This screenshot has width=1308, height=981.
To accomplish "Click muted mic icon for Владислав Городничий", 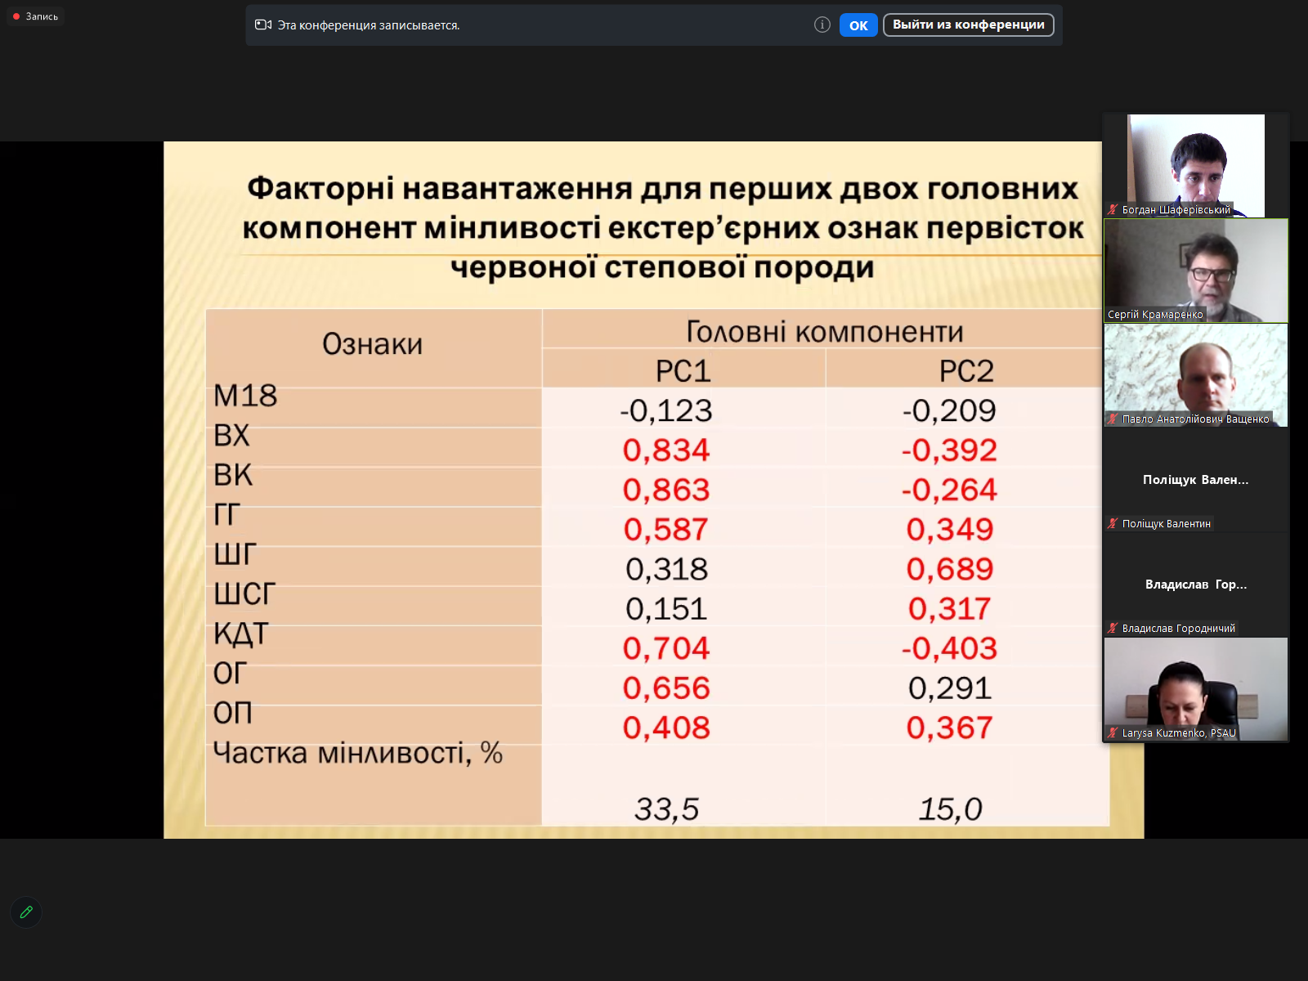I will [x=1113, y=628].
